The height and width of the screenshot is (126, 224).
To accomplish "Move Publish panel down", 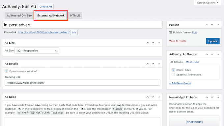I will pos(212,25).
